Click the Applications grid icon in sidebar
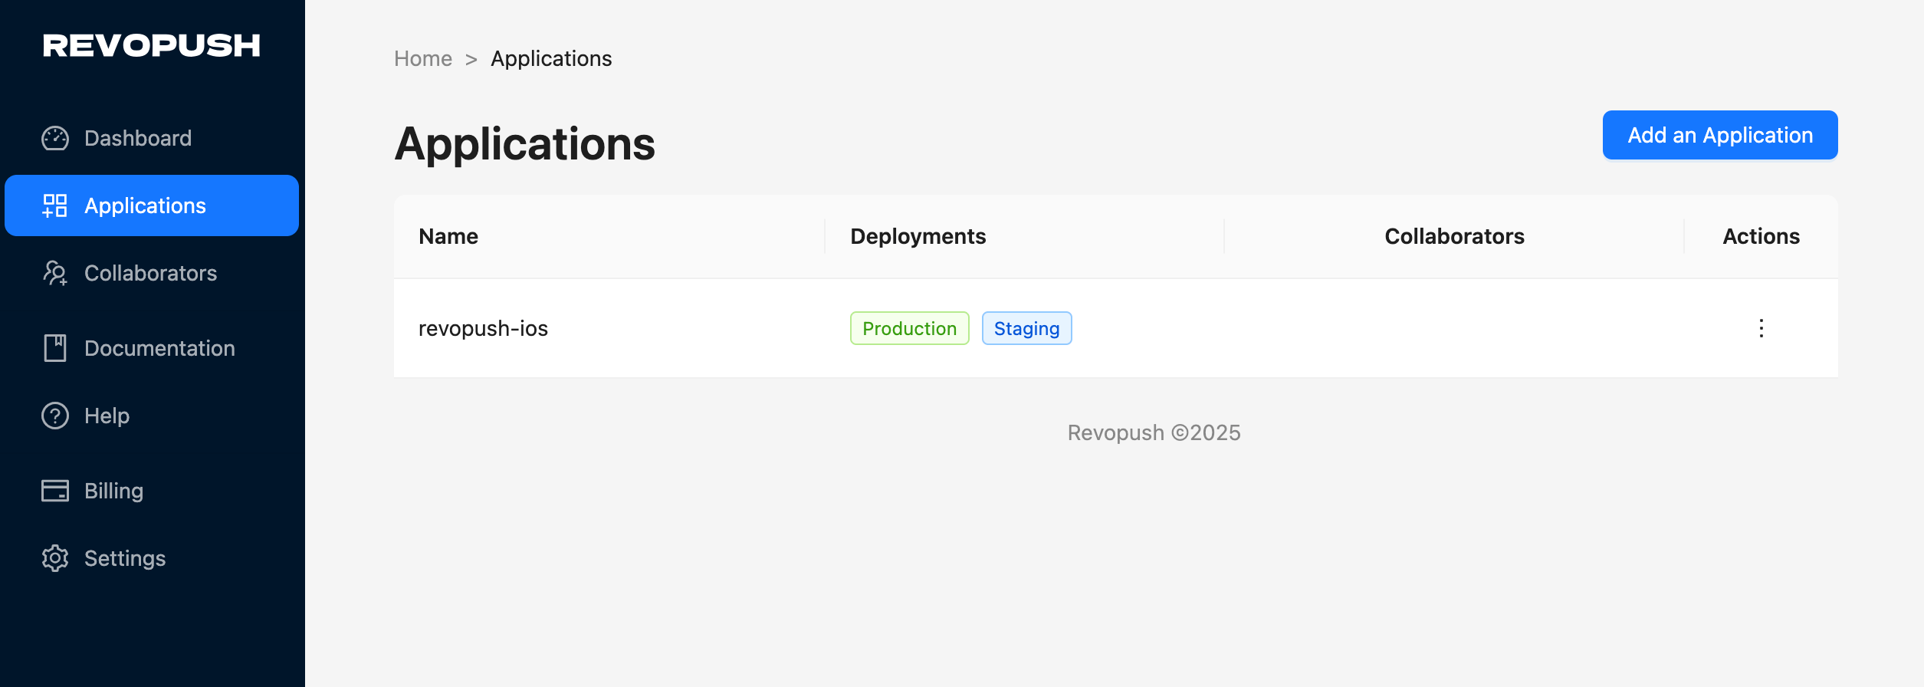This screenshot has height=687, width=1924. click(x=55, y=205)
